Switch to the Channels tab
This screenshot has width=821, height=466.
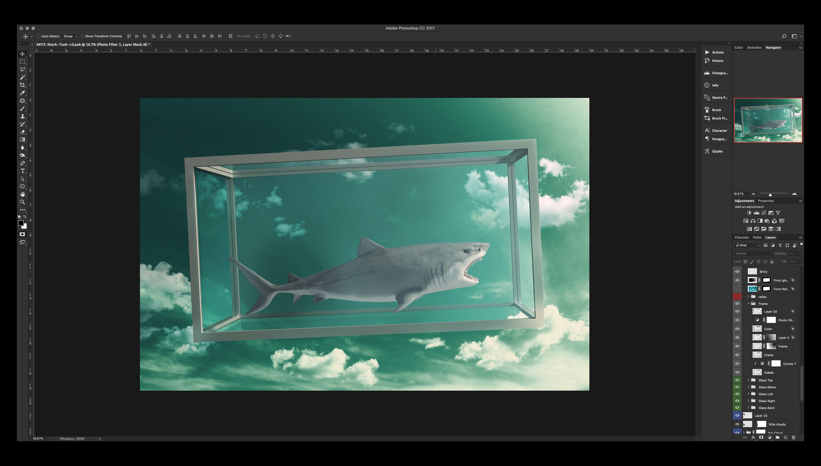click(741, 237)
